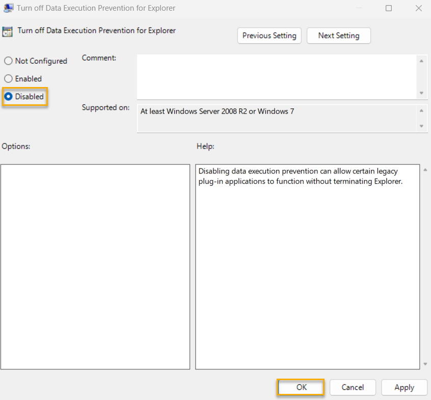This screenshot has height=400, width=431.
Task: Click the Previous Setting button
Action: click(269, 36)
